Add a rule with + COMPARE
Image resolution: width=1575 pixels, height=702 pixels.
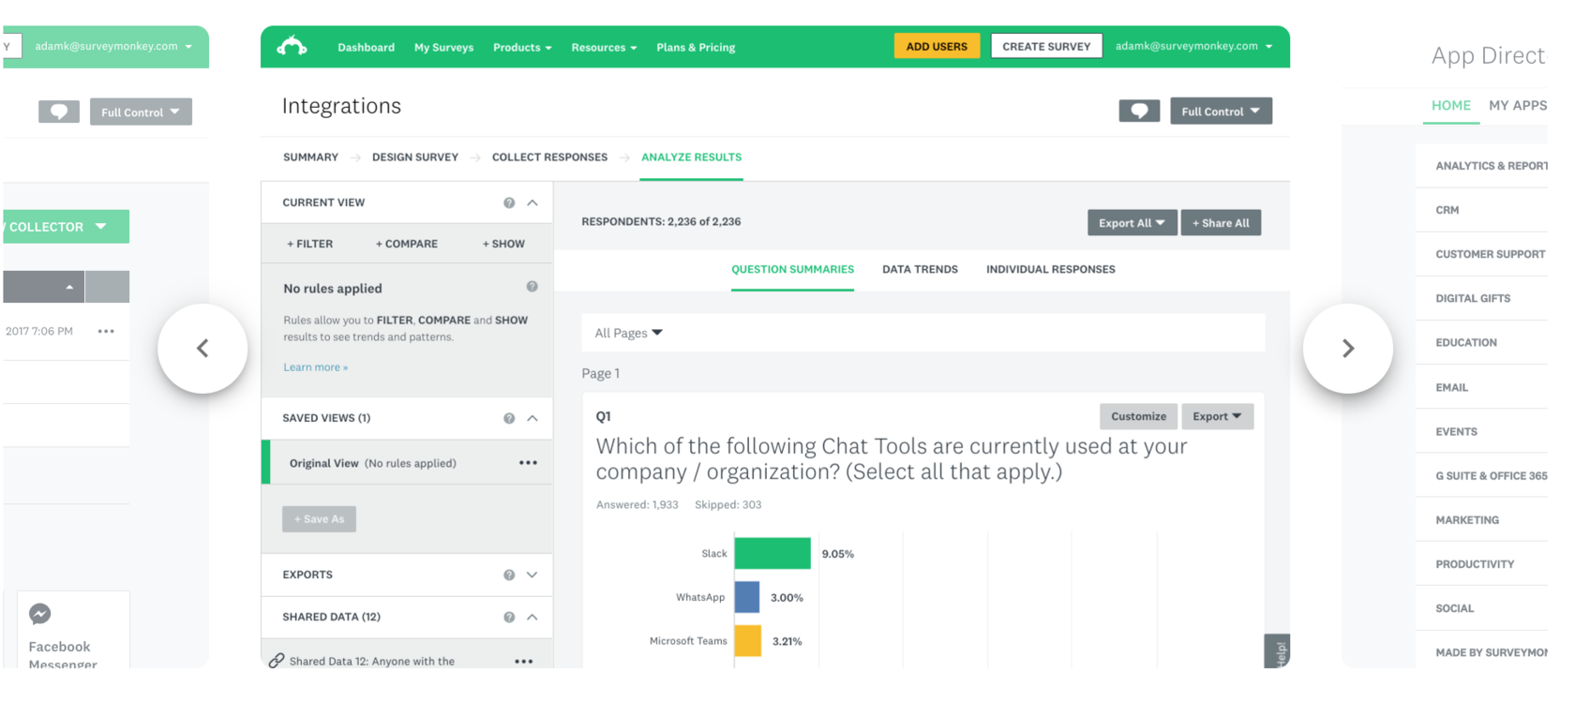tap(407, 244)
